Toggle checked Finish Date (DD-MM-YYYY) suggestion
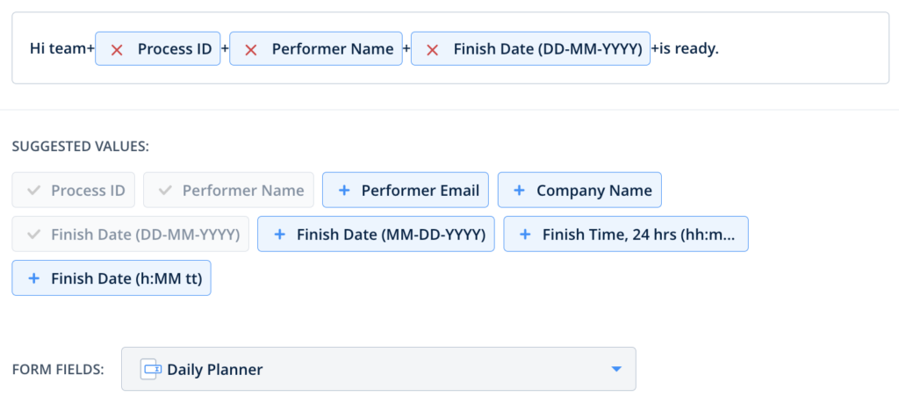Screen dimensions: 899x404 (x=131, y=234)
